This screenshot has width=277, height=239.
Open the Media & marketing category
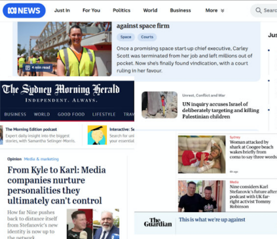click(x=41, y=159)
